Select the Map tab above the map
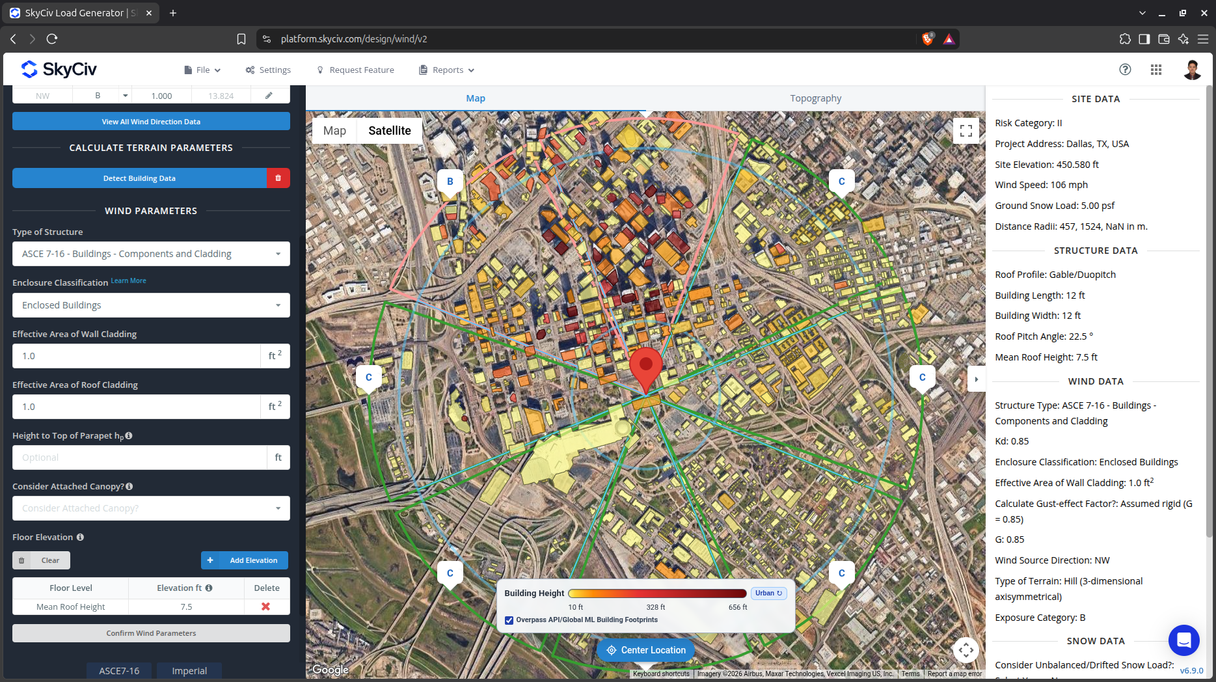This screenshot has height=682, width=1216. pos(476,98)
